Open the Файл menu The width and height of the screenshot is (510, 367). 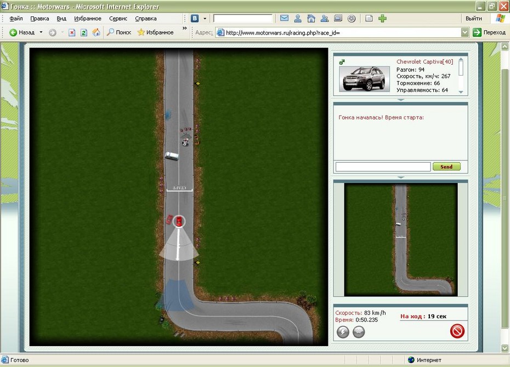click(x=16, y=19)
